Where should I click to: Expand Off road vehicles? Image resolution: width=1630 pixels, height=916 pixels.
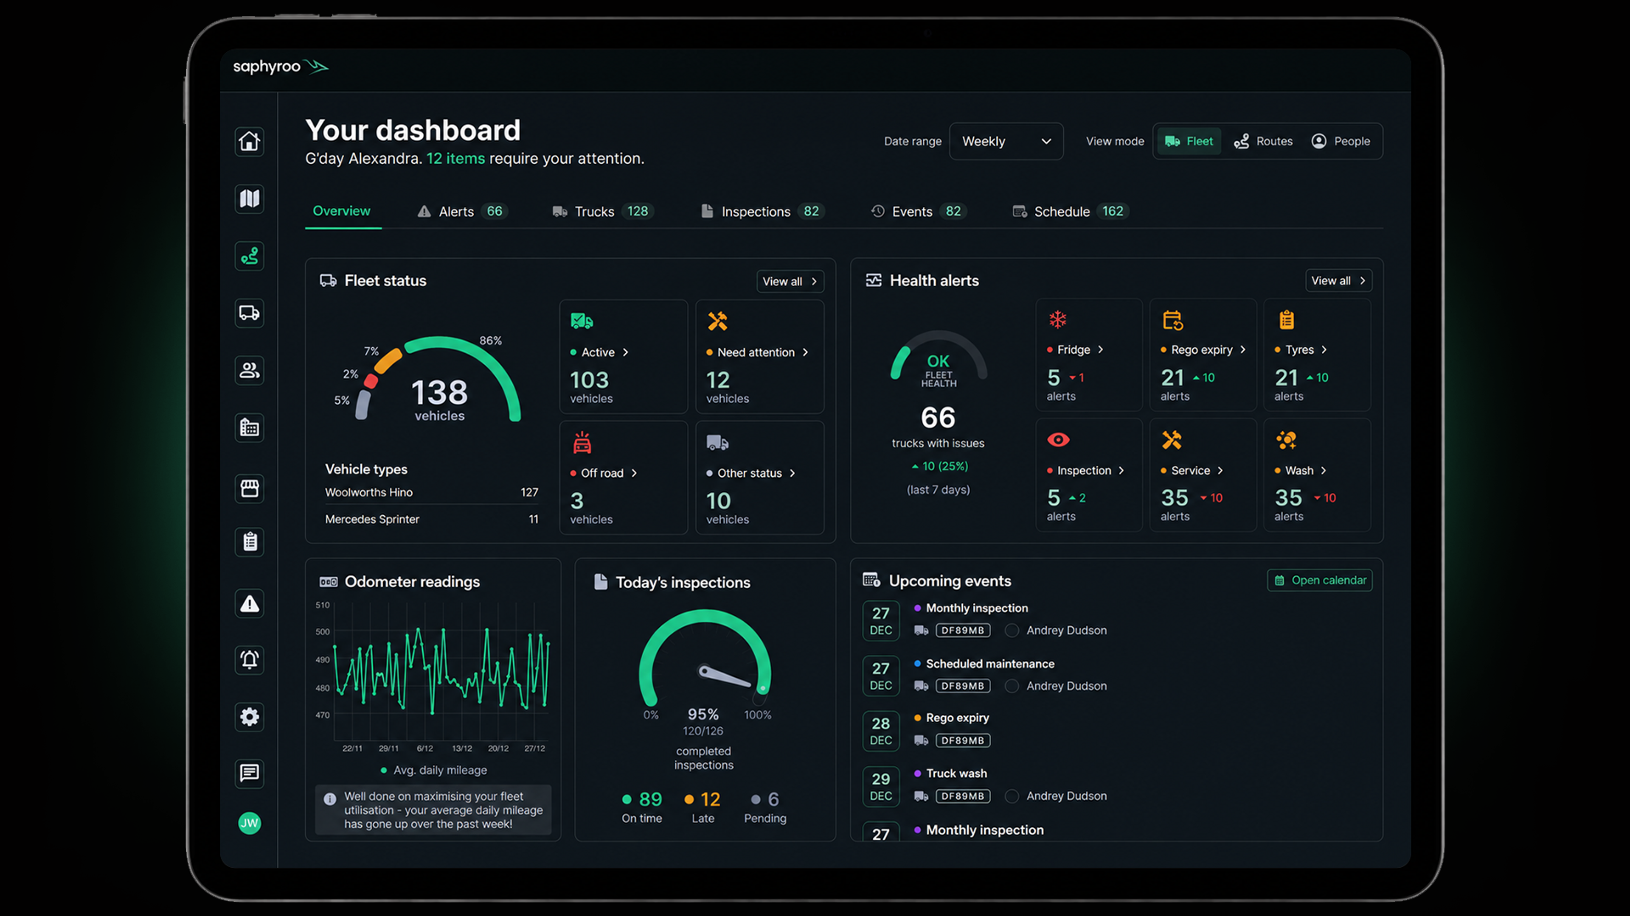pos(634,474)
